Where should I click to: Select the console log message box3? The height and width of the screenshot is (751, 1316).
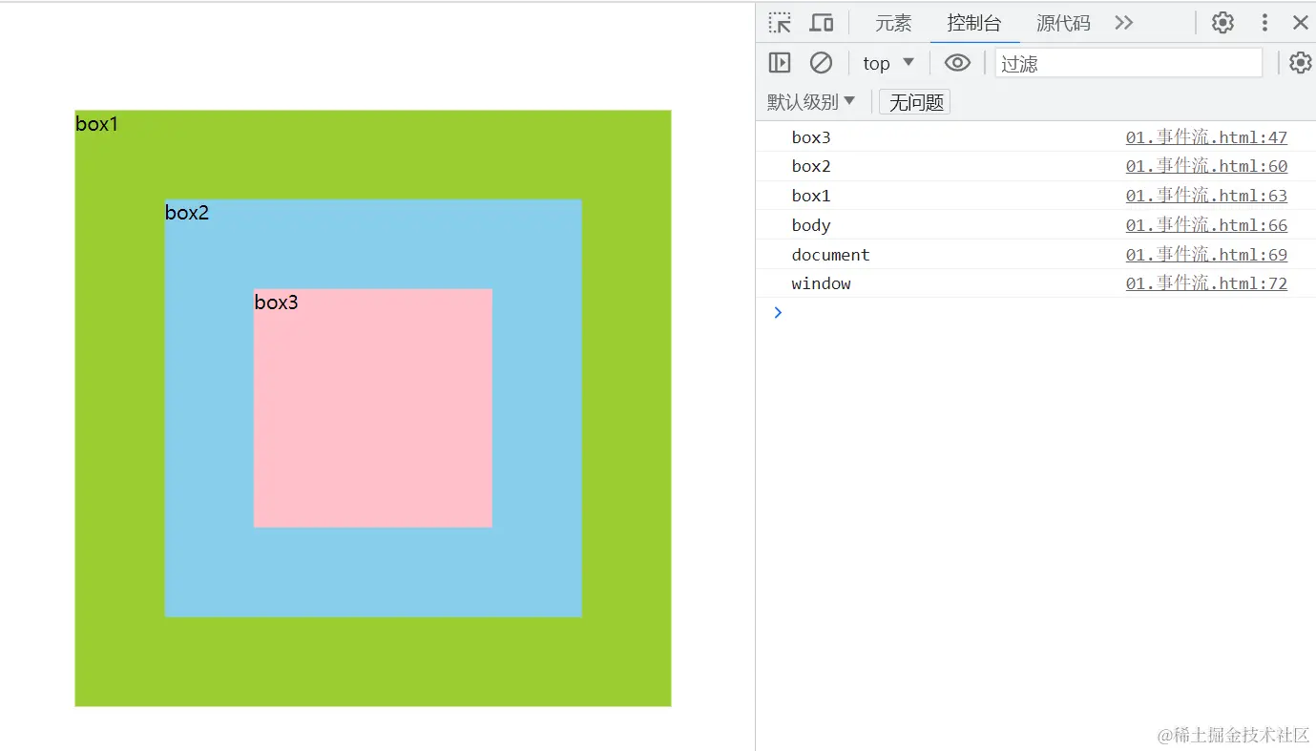[x=811, y=137]
